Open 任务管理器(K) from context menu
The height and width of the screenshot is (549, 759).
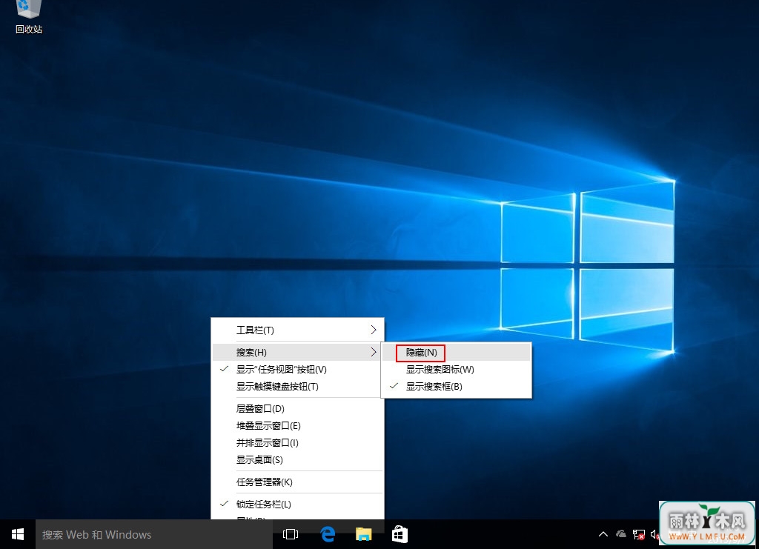click(298, 482)
